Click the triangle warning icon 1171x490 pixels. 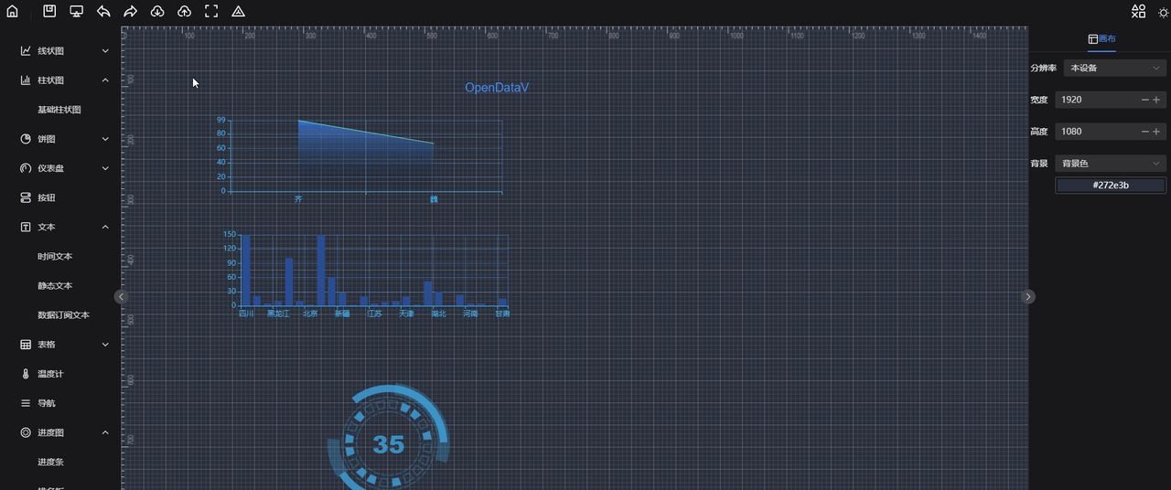pos(238,12)
